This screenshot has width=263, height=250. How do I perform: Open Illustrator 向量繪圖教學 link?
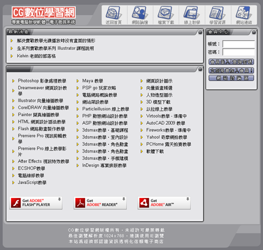[x=41, y=101]
